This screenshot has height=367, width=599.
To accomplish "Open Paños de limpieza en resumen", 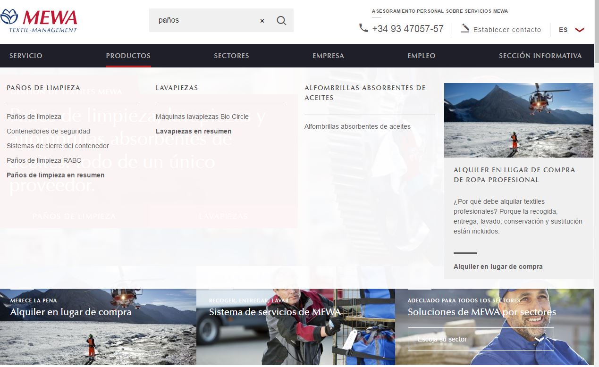I will point(56,175).
